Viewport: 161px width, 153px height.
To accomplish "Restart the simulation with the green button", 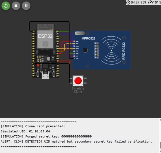I will point(6,6).
